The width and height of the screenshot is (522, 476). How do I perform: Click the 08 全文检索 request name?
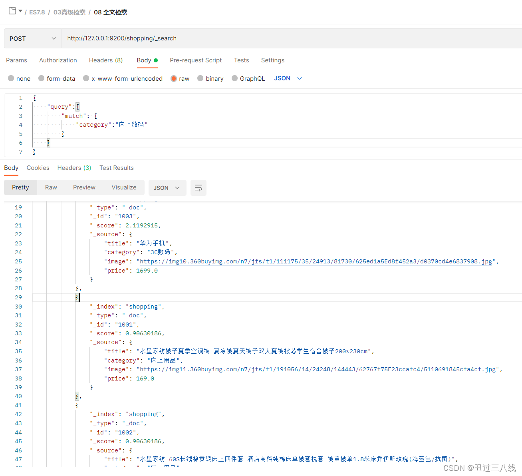[111, 12]
